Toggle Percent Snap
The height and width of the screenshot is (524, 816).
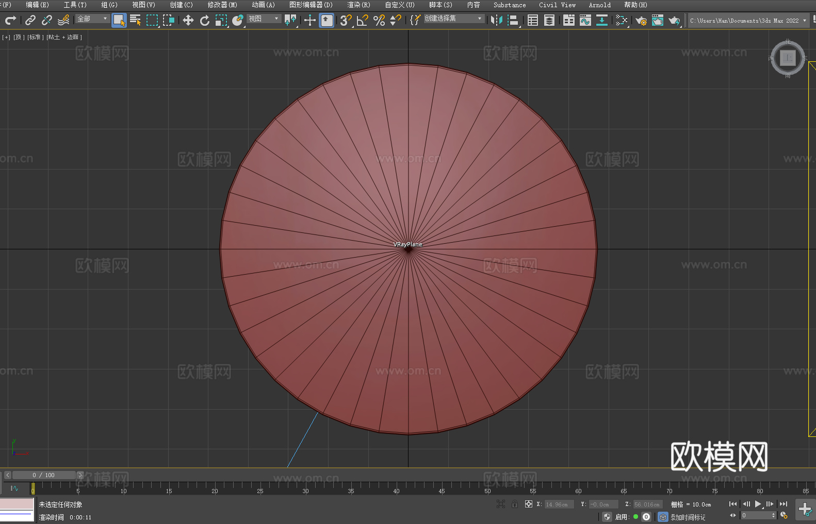click(379, 20)
